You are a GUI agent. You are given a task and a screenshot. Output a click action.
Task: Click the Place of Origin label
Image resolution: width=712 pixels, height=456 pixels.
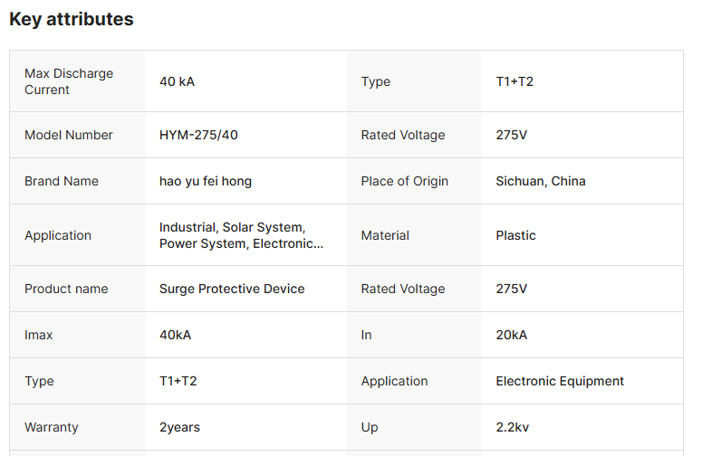(x=404, y=181)
